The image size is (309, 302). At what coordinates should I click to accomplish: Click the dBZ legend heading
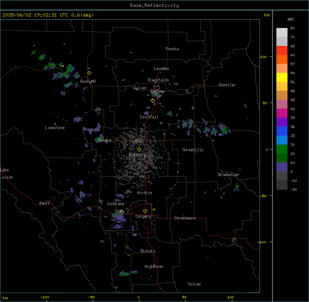(290, 19)
